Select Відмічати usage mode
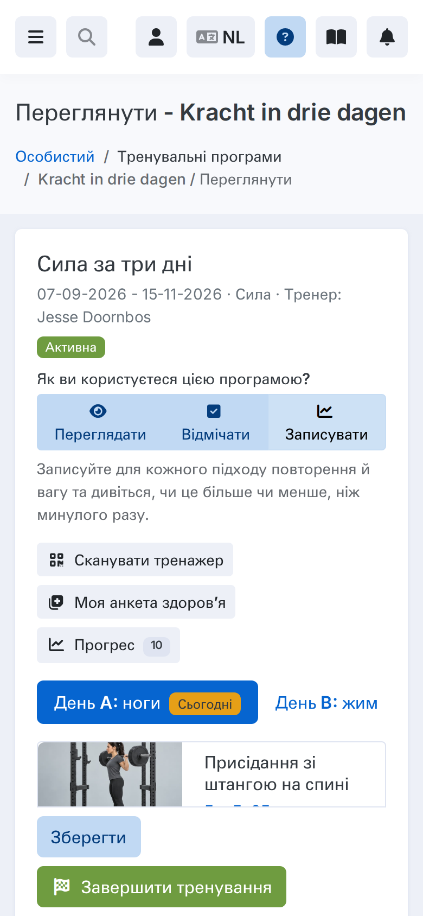 [x=216, y=422]
